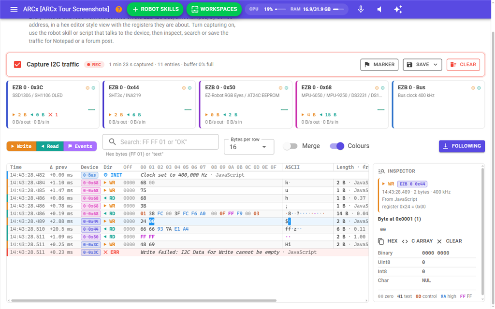Select the EZB 0 · 0x44 device card
Image resolution: width=495 pixels, height=309 pixels.
[149, 105]
